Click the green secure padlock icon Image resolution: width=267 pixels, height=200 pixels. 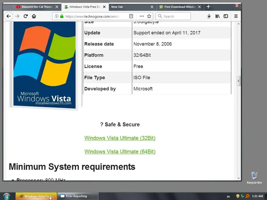[x=62, y=16]
